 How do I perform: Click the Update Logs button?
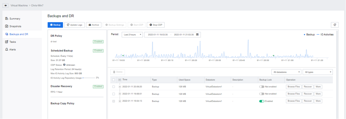(x=74, y=25)
